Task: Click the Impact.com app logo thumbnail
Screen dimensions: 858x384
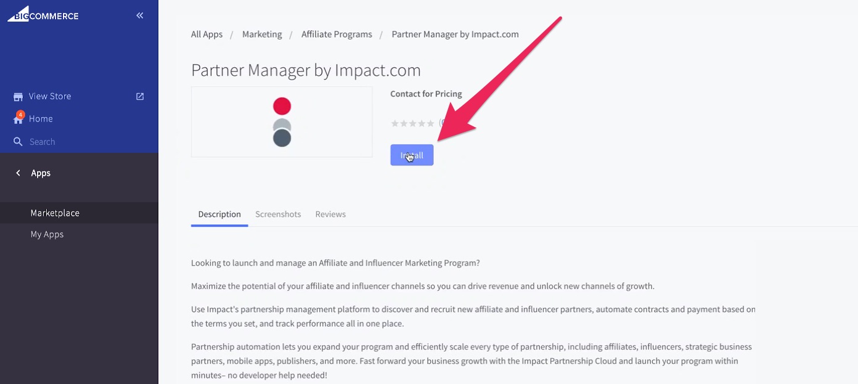Action: [282, 122]
